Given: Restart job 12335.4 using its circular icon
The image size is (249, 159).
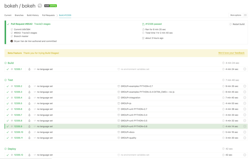Looking at the screenshot, I should [x=245, y=98].
